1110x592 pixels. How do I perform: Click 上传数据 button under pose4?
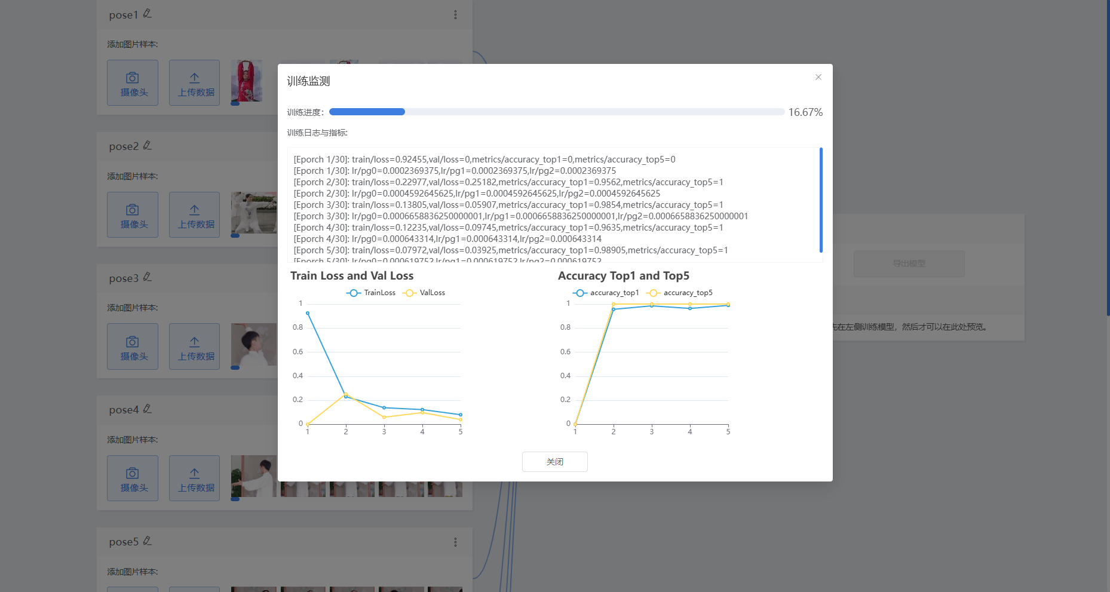click(195, 478)
